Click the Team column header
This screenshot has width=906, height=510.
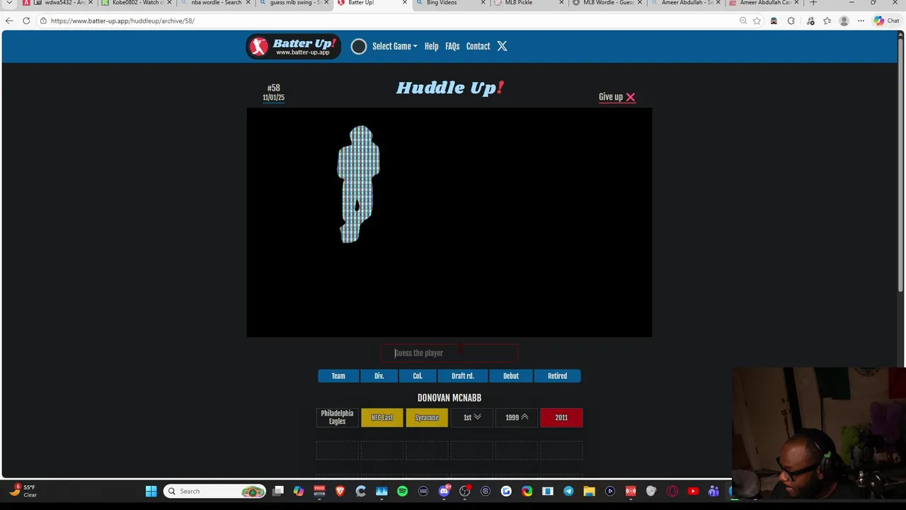click(x=338, y=376)
